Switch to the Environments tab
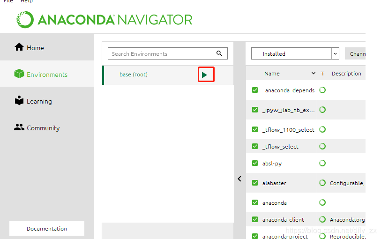Image resolution: width=381 pixels, height=239 pixels. click(47, 74)
